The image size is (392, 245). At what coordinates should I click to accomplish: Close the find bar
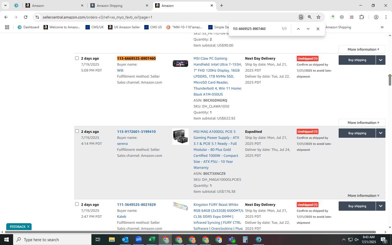318,29
